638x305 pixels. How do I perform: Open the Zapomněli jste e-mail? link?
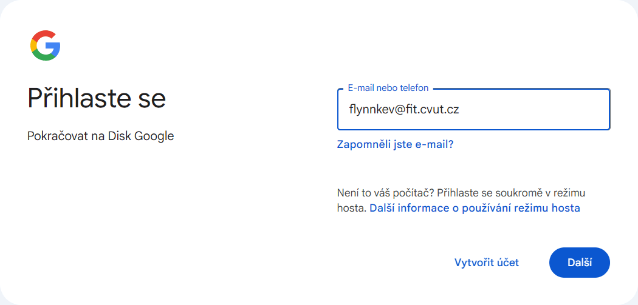click(395, 144)
